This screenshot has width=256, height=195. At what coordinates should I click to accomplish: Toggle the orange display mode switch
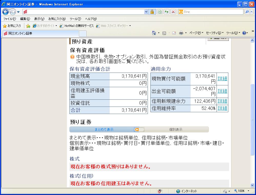point(139,130)
